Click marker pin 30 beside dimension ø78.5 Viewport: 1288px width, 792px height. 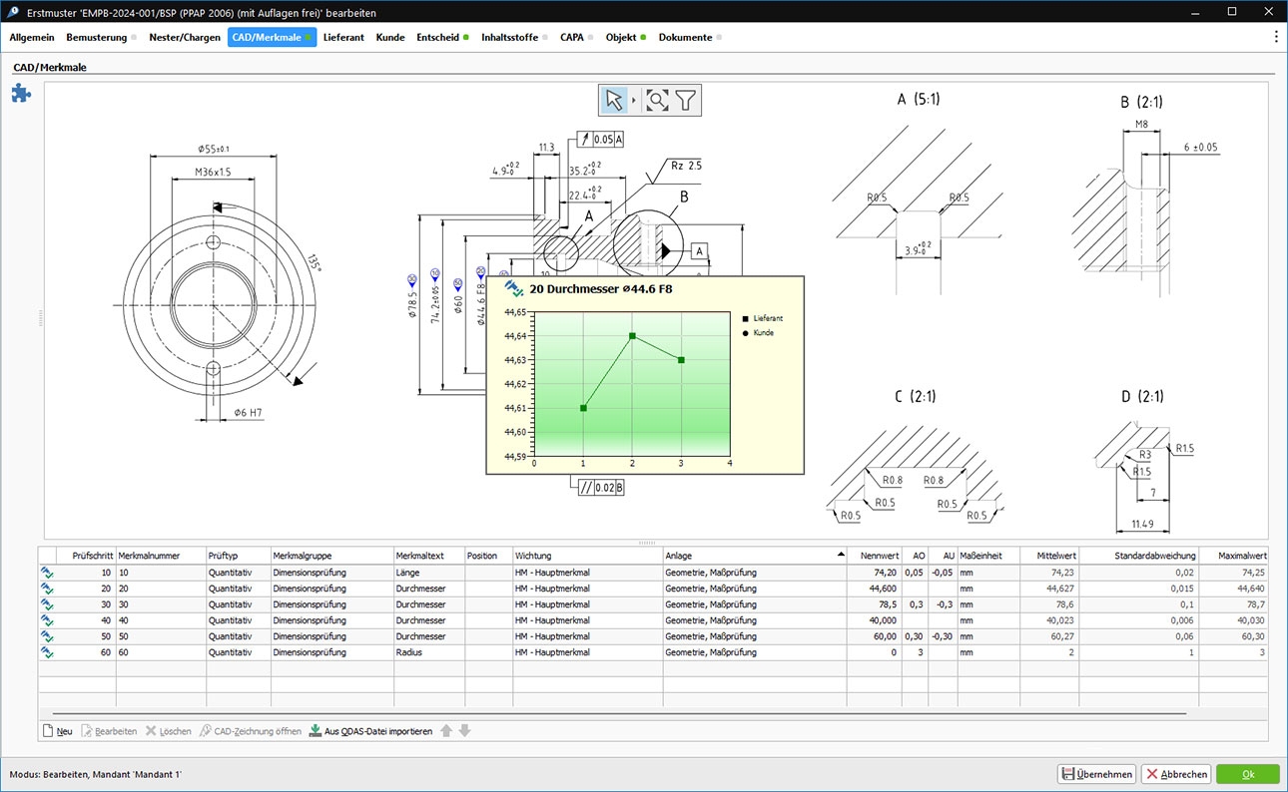[x=412, y=278]
